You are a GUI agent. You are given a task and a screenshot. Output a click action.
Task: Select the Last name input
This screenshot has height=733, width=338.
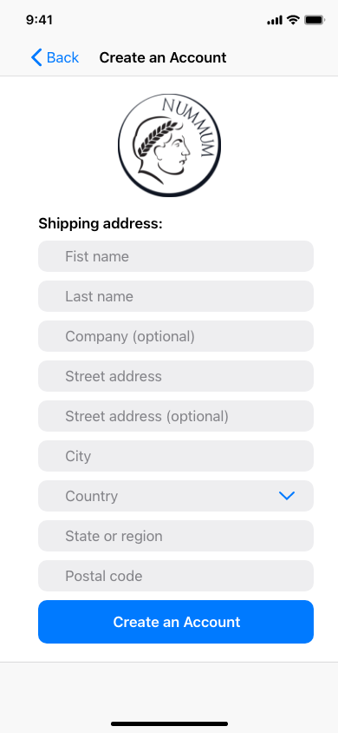point(176,296)
